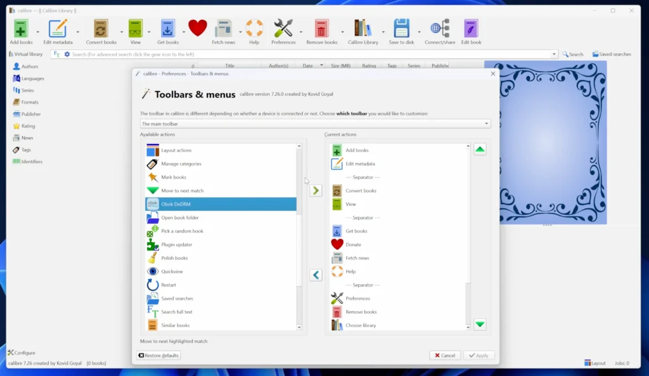The image size is (649, 376).
Task: Select Similar books in Available actions
Action: (x=221, y=325)
